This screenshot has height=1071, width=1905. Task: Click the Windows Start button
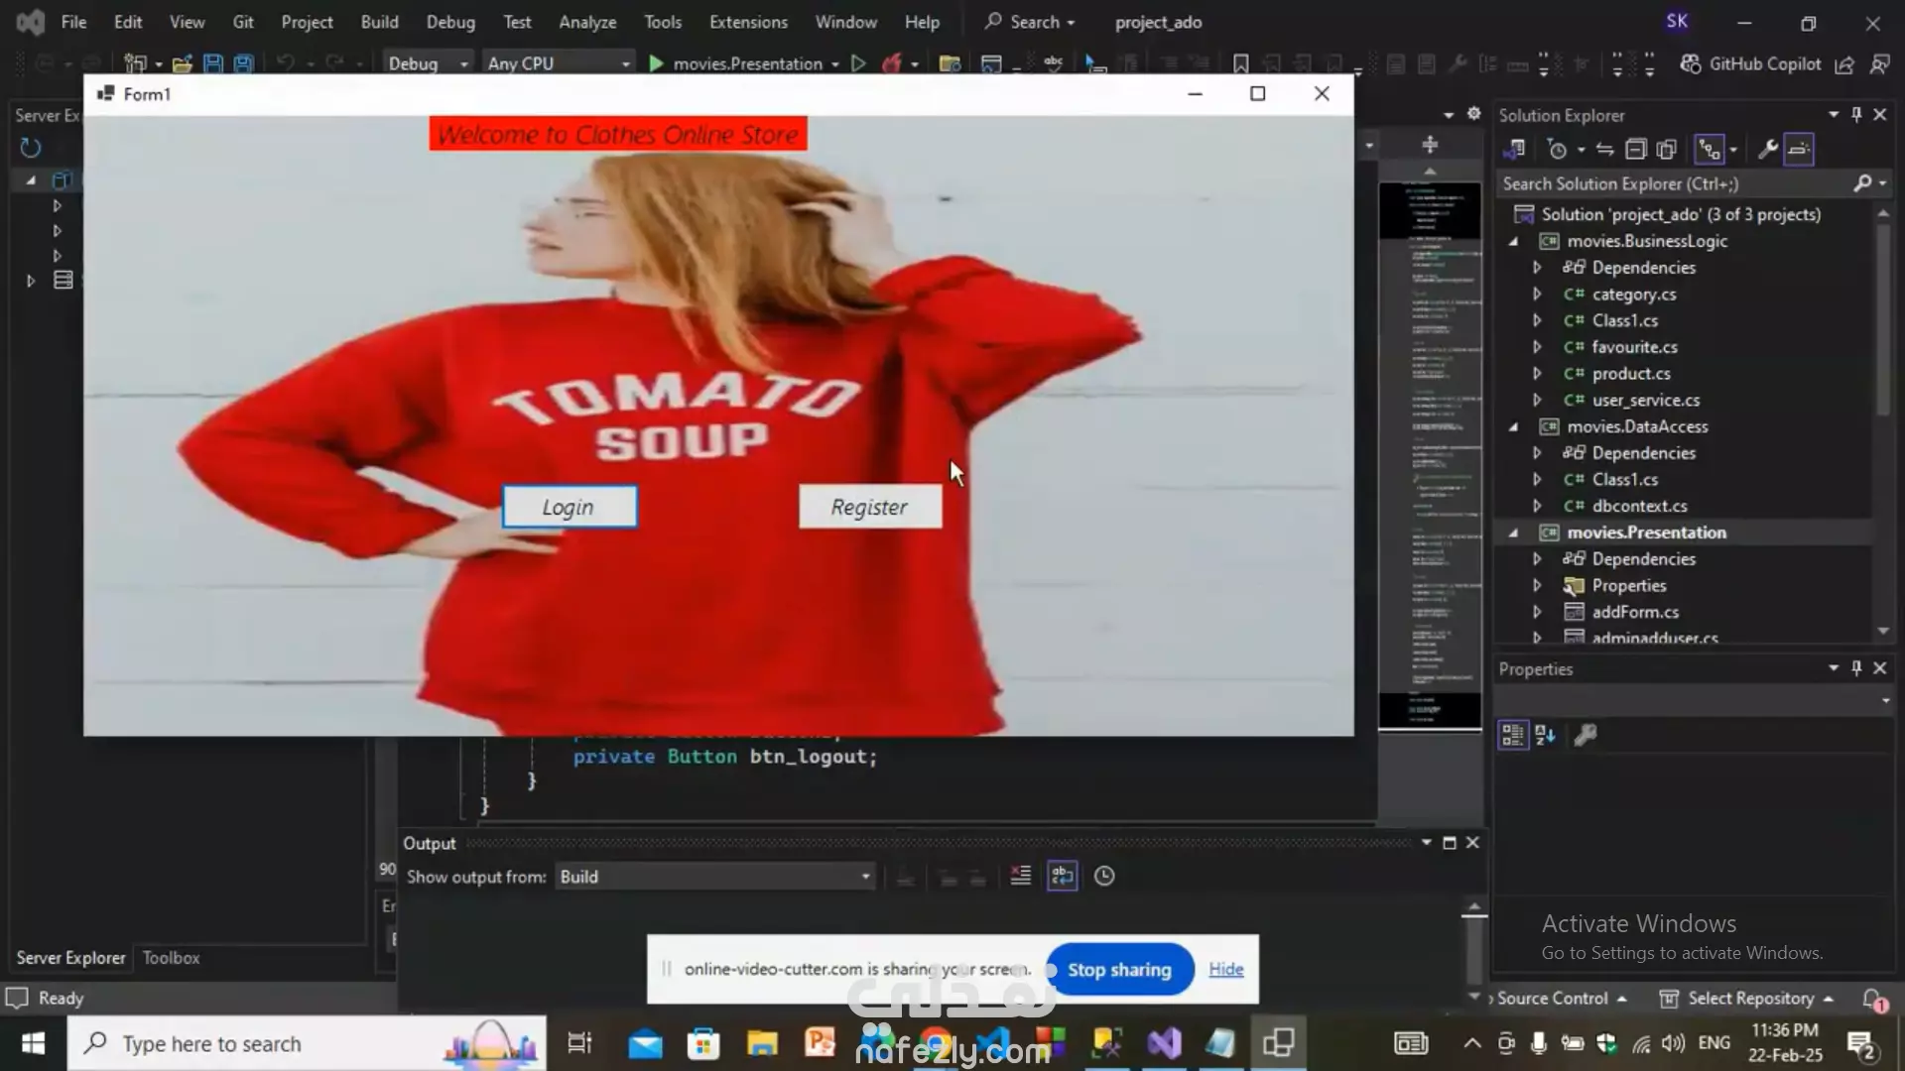pyautogui.click(x=33, y=1043)
